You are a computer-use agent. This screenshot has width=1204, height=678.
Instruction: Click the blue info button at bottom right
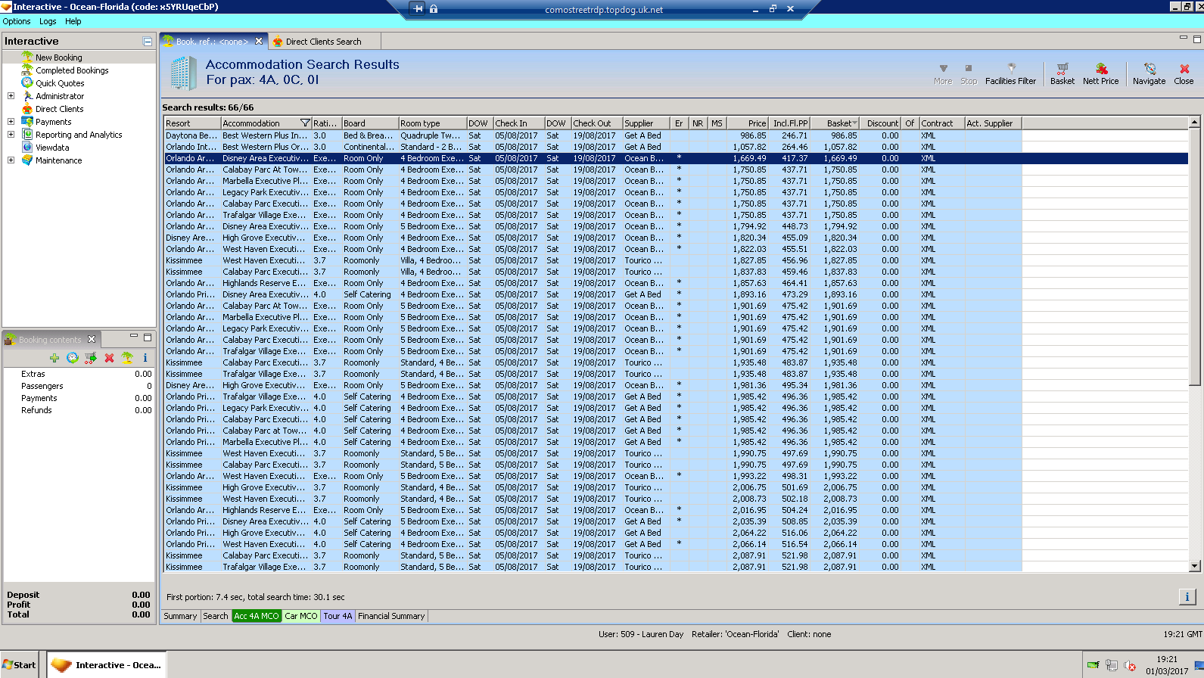[1187, 597]
